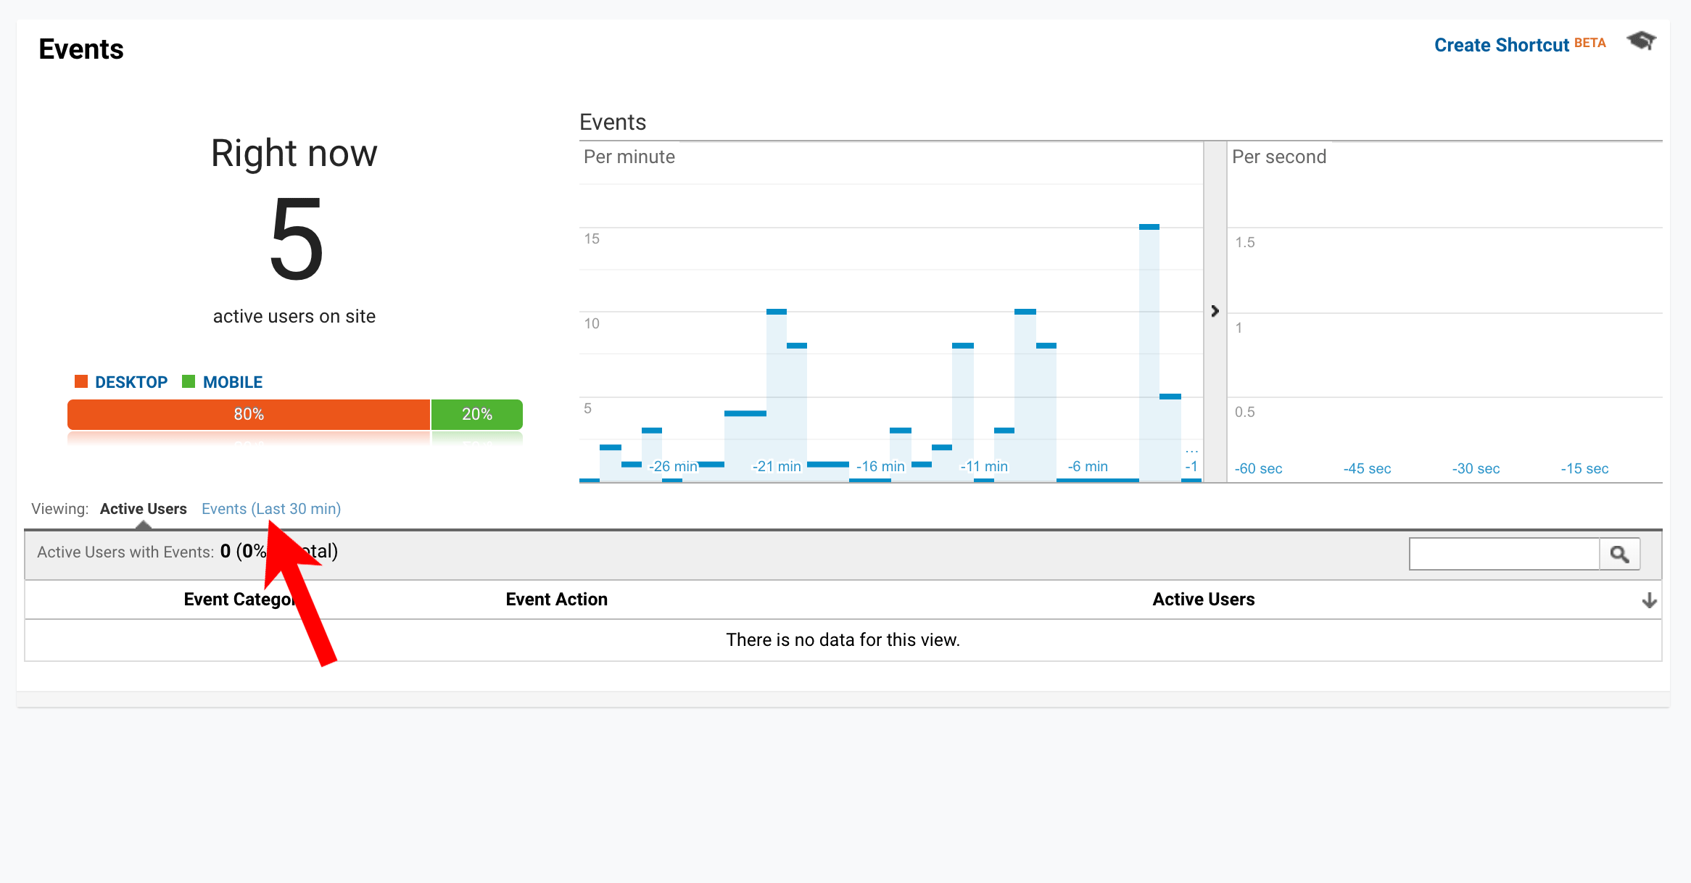Click the green 20% mobile segment
Viewport: 1691px width, 883px height.
[x=476, y=414]
